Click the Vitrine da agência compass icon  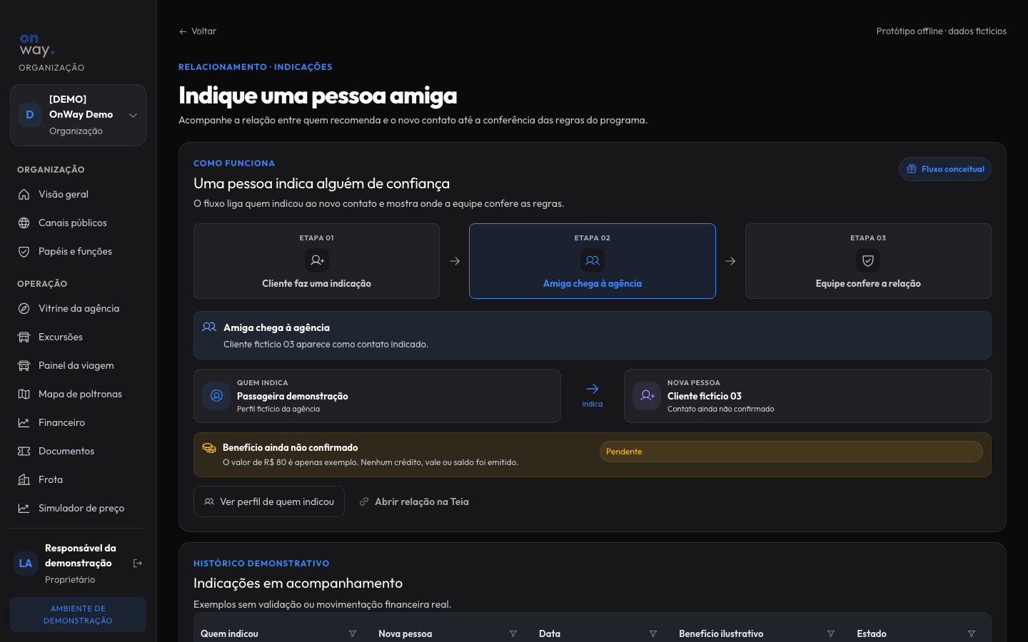point(24,308)
